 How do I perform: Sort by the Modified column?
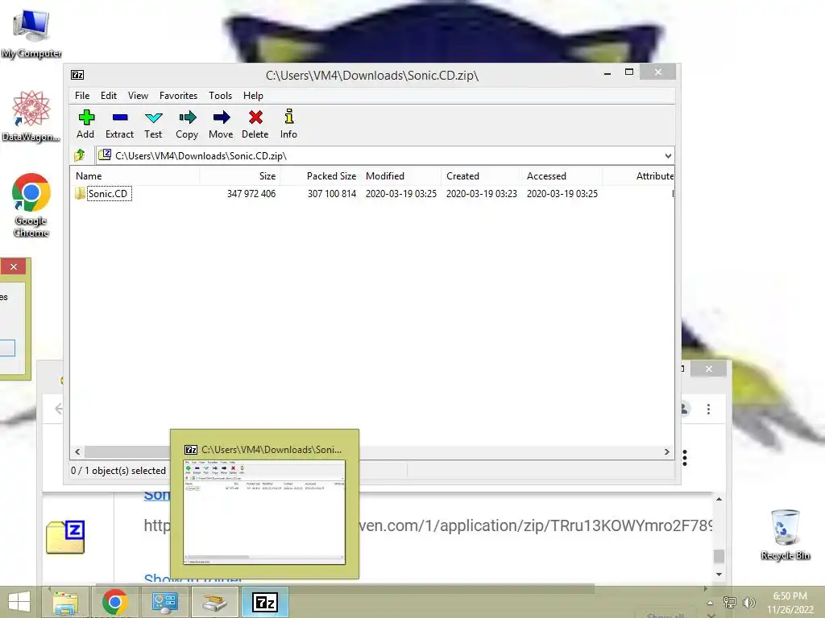pyautogui.click(x=401, y=176)
